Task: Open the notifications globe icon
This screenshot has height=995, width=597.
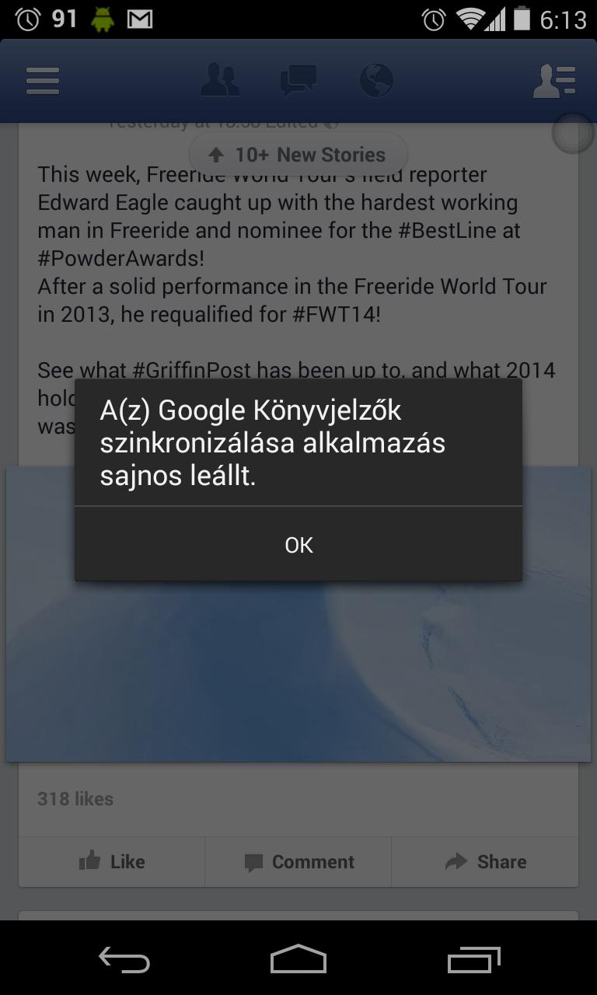Action: [x=376, y=80]
